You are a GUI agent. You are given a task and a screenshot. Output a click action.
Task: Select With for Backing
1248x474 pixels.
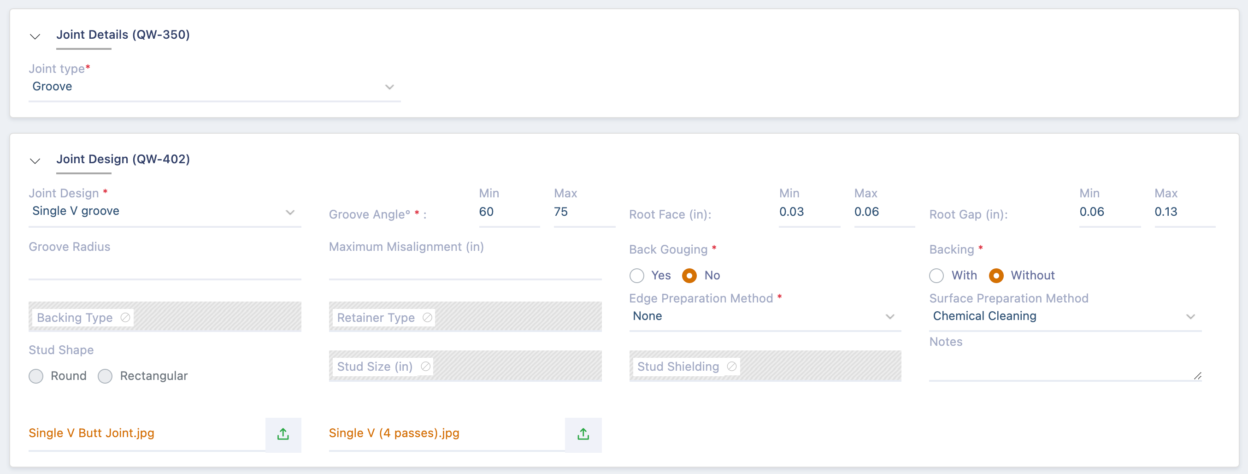(x=936, y=276)
